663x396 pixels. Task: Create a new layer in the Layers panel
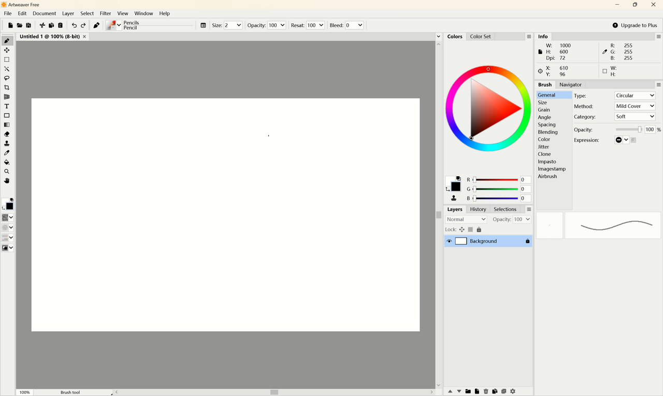(x=477, y=391)
